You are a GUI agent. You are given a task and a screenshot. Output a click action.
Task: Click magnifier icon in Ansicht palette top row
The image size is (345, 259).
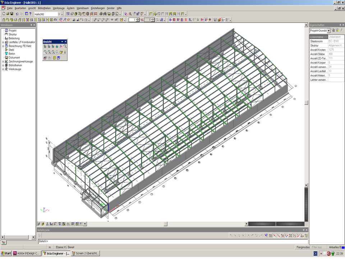click(x=65, y=46)
